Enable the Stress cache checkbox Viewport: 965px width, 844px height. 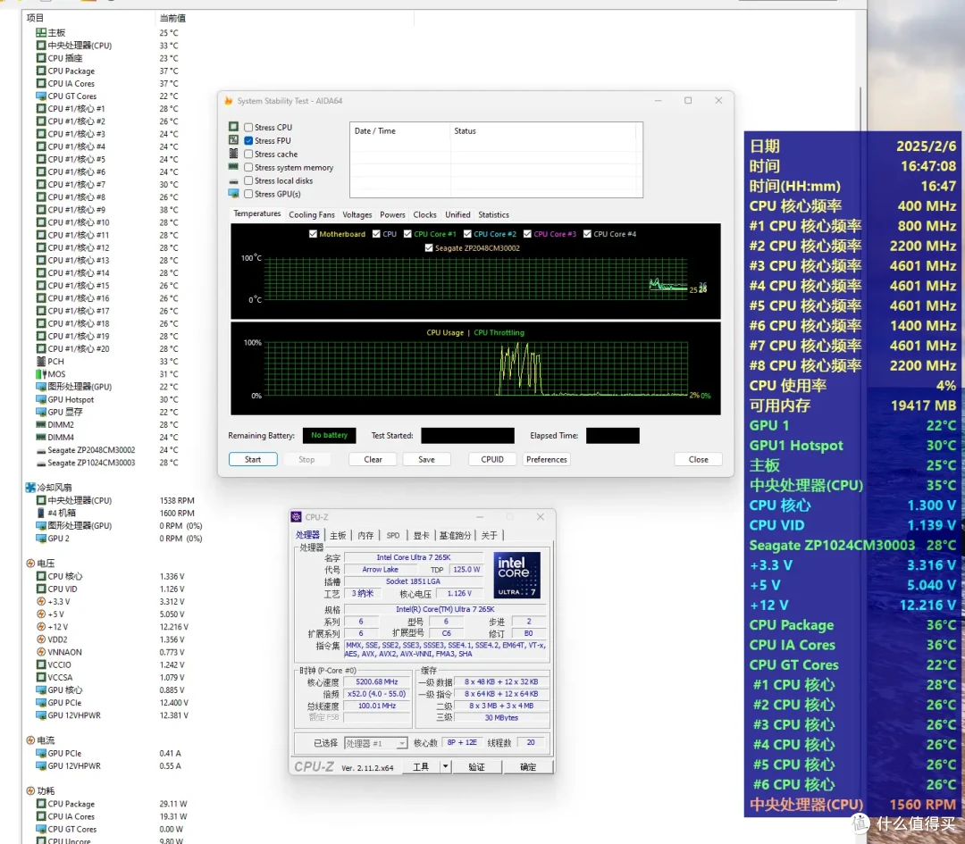[248, 154]
